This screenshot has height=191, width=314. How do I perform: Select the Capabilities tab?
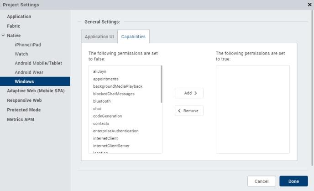(x=134, y=37)
